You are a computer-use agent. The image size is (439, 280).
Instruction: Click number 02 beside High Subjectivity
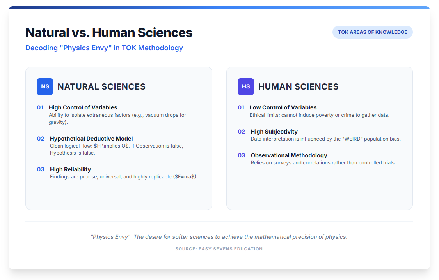point(242,132)
